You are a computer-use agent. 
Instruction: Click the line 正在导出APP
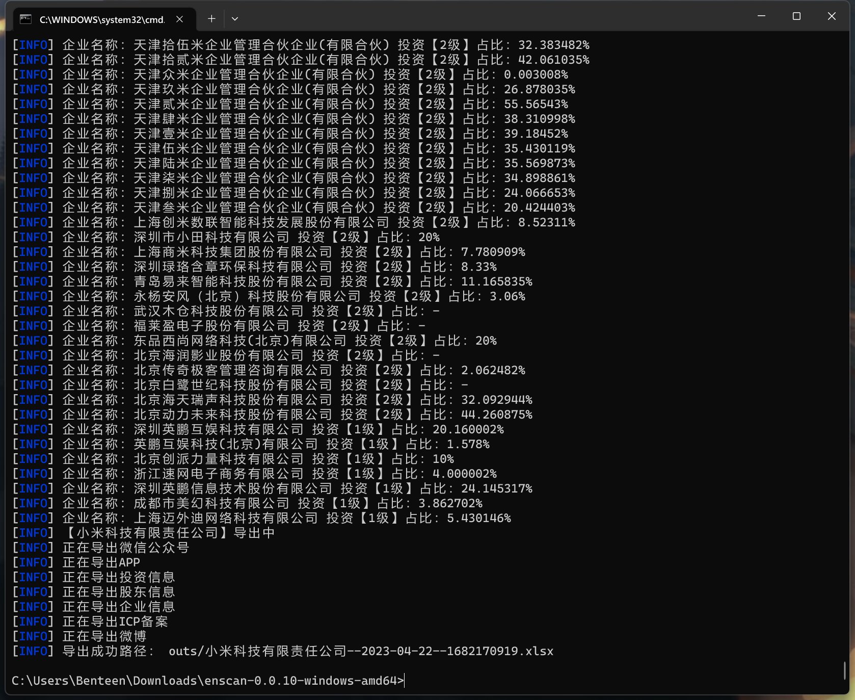tap(76, 562)
